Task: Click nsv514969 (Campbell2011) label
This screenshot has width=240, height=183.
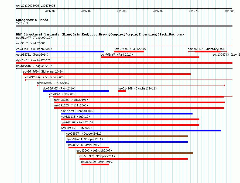Action: point(137,88)
